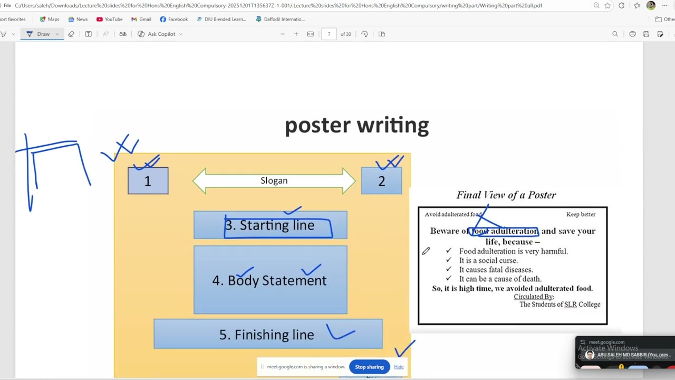Screen dimensions: 675x380
Task: Click '3. Starting line' box
Action: (270, 225)
